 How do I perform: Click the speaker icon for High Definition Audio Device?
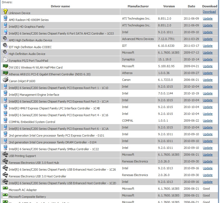click(5, 52)
